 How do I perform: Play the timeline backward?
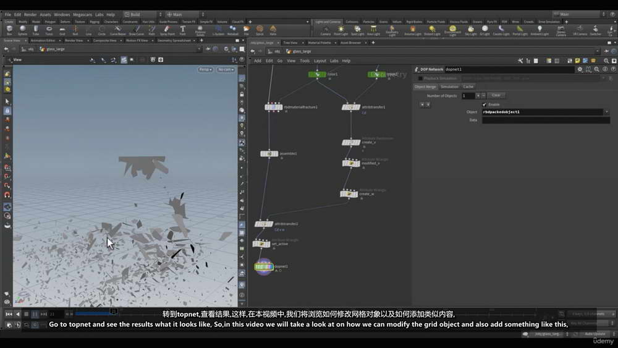pos(18,314)
